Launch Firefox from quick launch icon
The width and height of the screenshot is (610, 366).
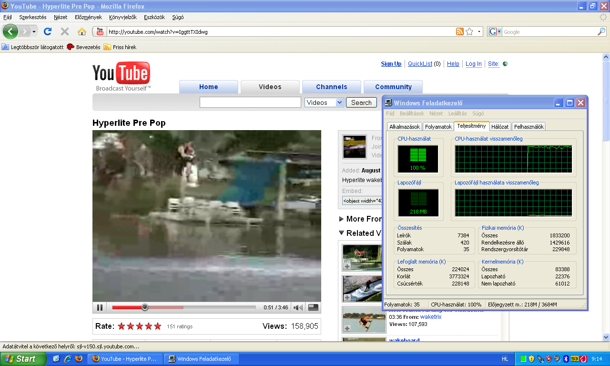tap(79, 358)
